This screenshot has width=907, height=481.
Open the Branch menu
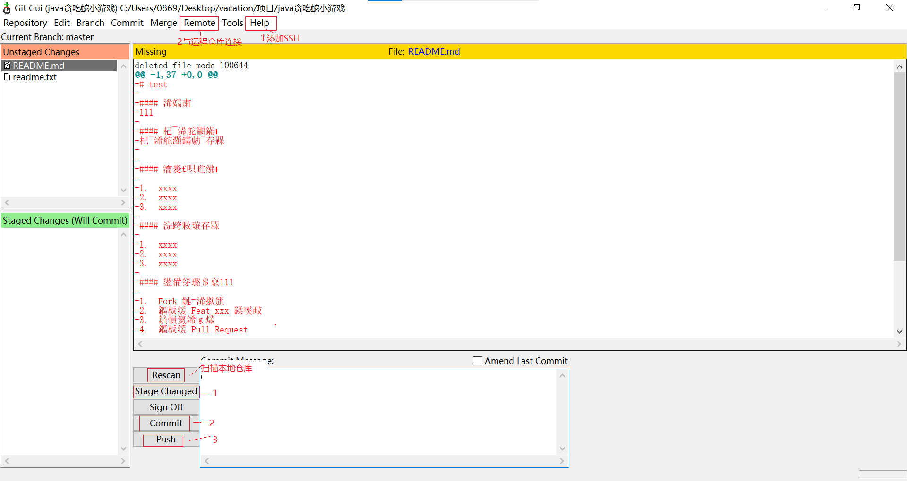point(90,23)
